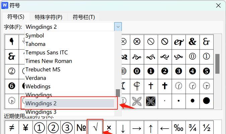Insert the recent № numero symbol
This screenshot has height=134, width=226.
[81, 128]
